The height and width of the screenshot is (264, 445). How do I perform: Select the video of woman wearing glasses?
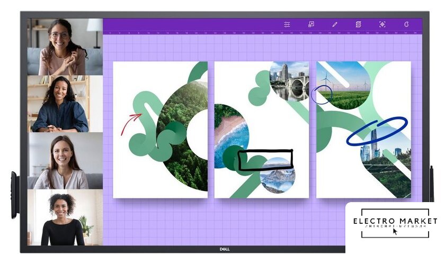[x=65, y=47]
